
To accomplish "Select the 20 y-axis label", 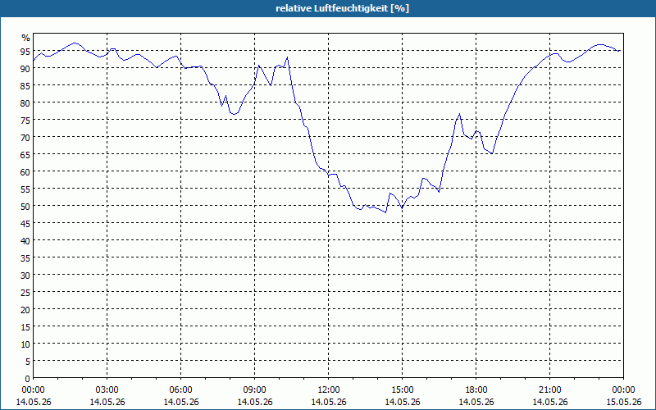I will tap(25, 310).
